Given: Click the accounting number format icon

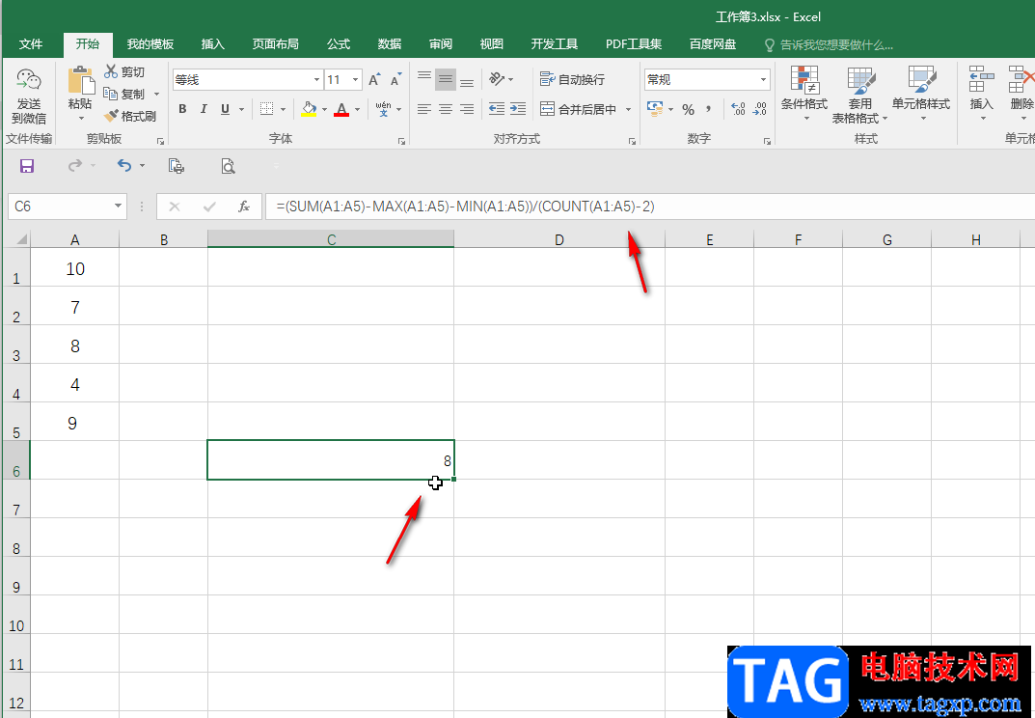Looking at the screenshot, I should (x=655, y=109).
